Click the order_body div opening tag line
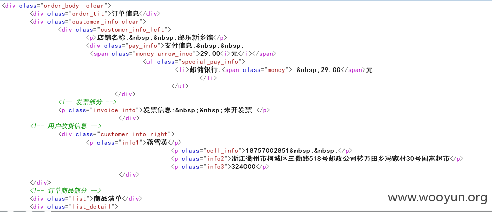 57,6
